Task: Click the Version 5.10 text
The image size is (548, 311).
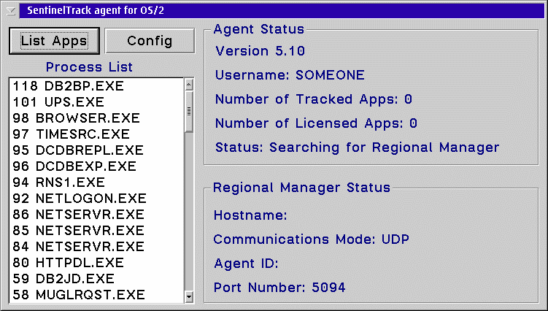Action: point(260,51)
